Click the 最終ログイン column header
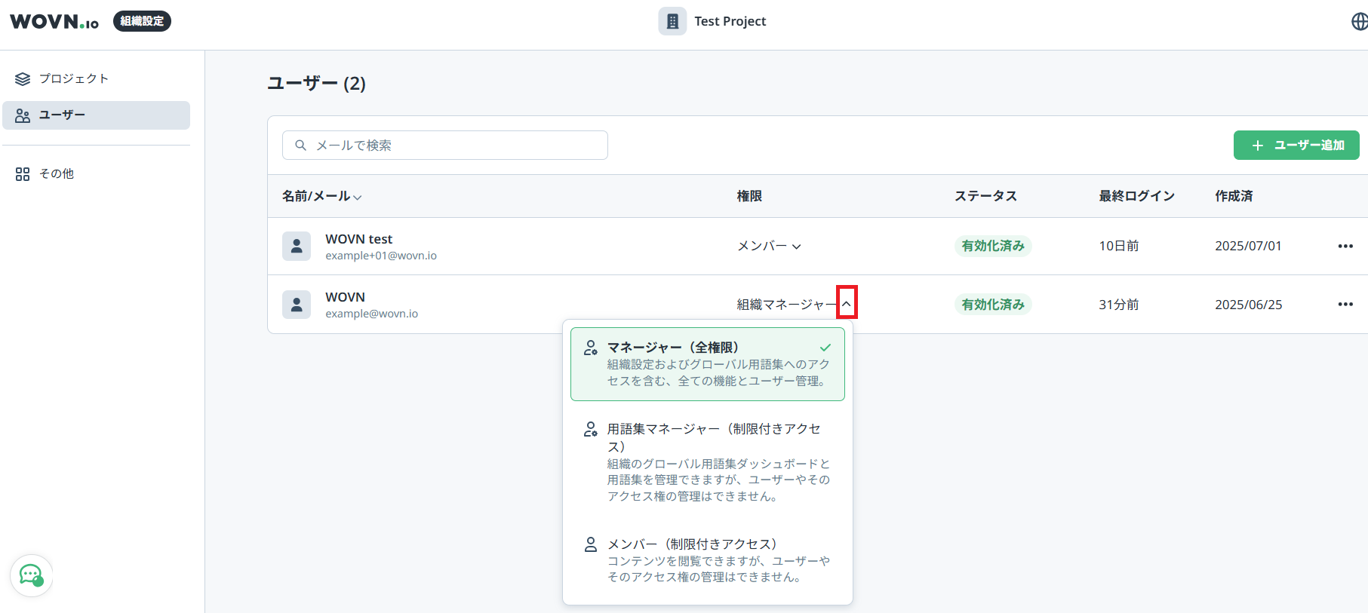 pos(1136,196)
